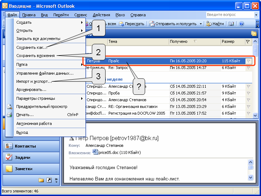This screenshot has width=261, height=196.
Task: Sort by Размер column header
Action: (x=233, y=41)
